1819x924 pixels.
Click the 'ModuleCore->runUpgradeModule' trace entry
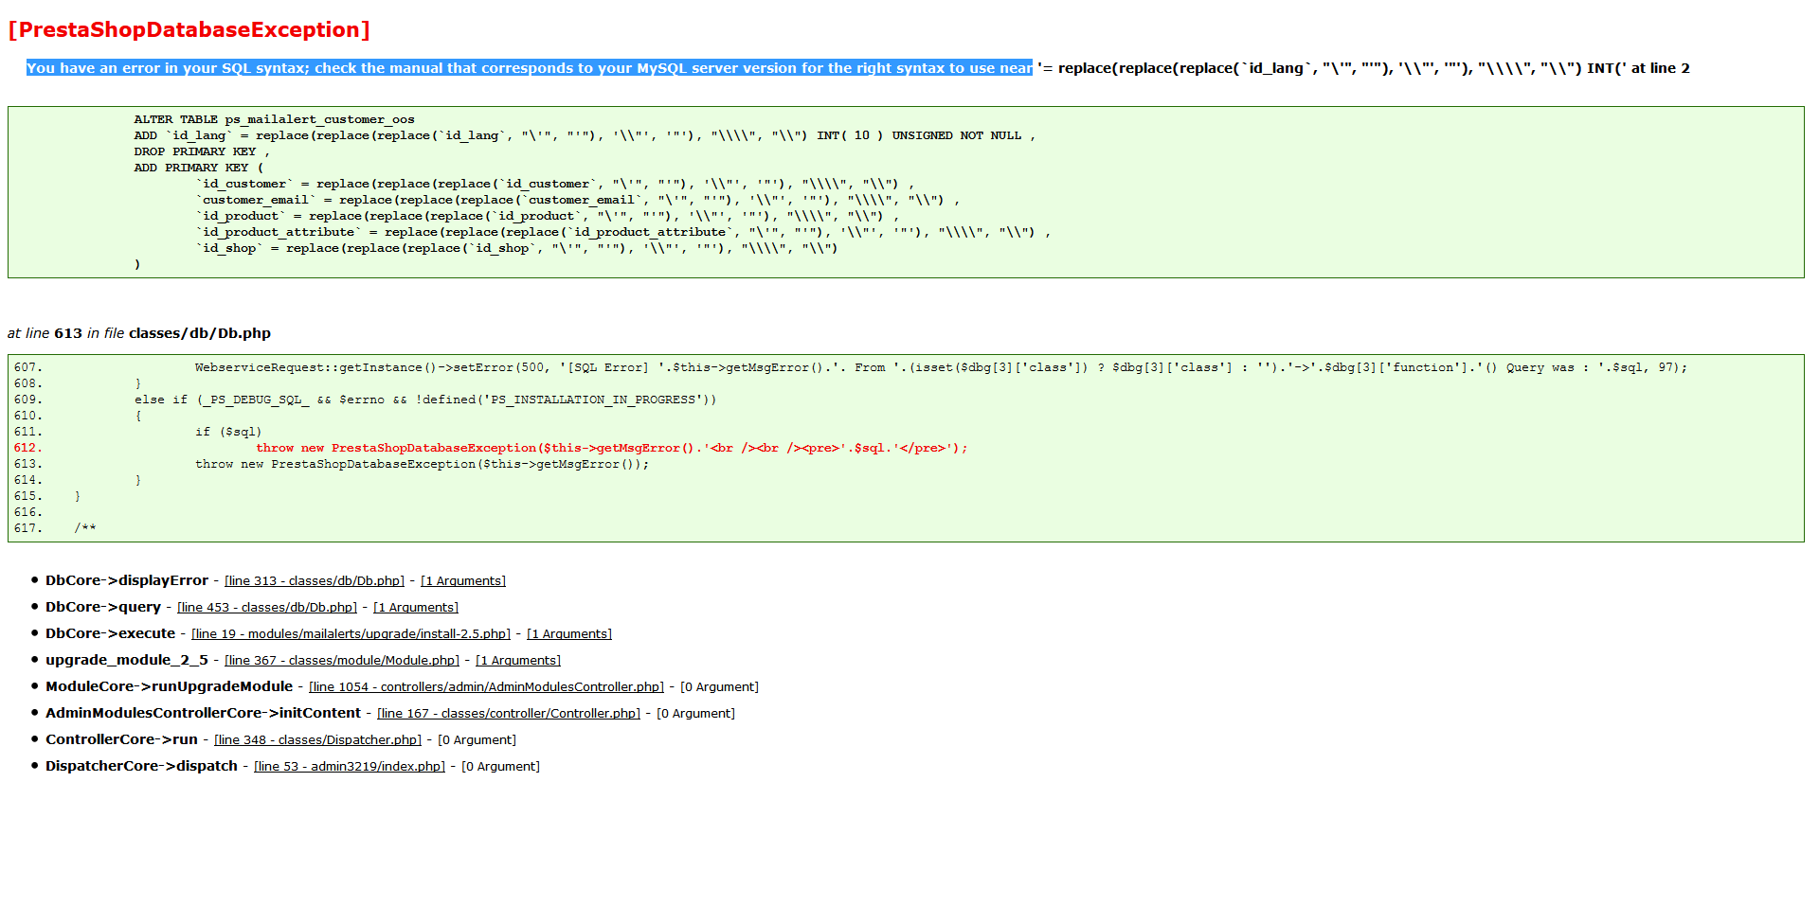(170, 686)
